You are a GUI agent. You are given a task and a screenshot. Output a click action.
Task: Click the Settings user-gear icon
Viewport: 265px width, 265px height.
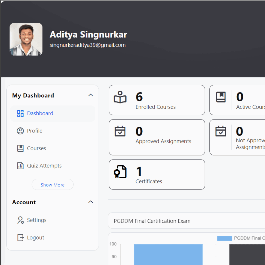(20, 220)
